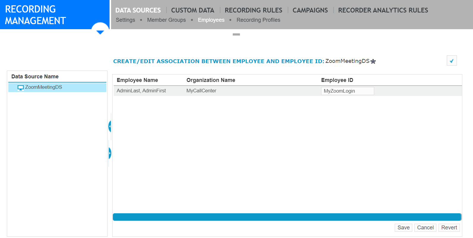Click the checkmark icon at top right
The height and width of the screenshot is (238, 473).
pyautogui.click(x=452, y=60)
